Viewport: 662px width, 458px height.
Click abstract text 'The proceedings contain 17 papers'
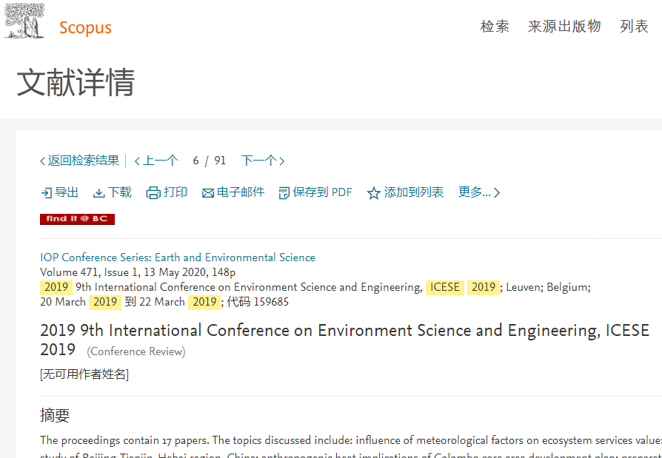[124, 440]
